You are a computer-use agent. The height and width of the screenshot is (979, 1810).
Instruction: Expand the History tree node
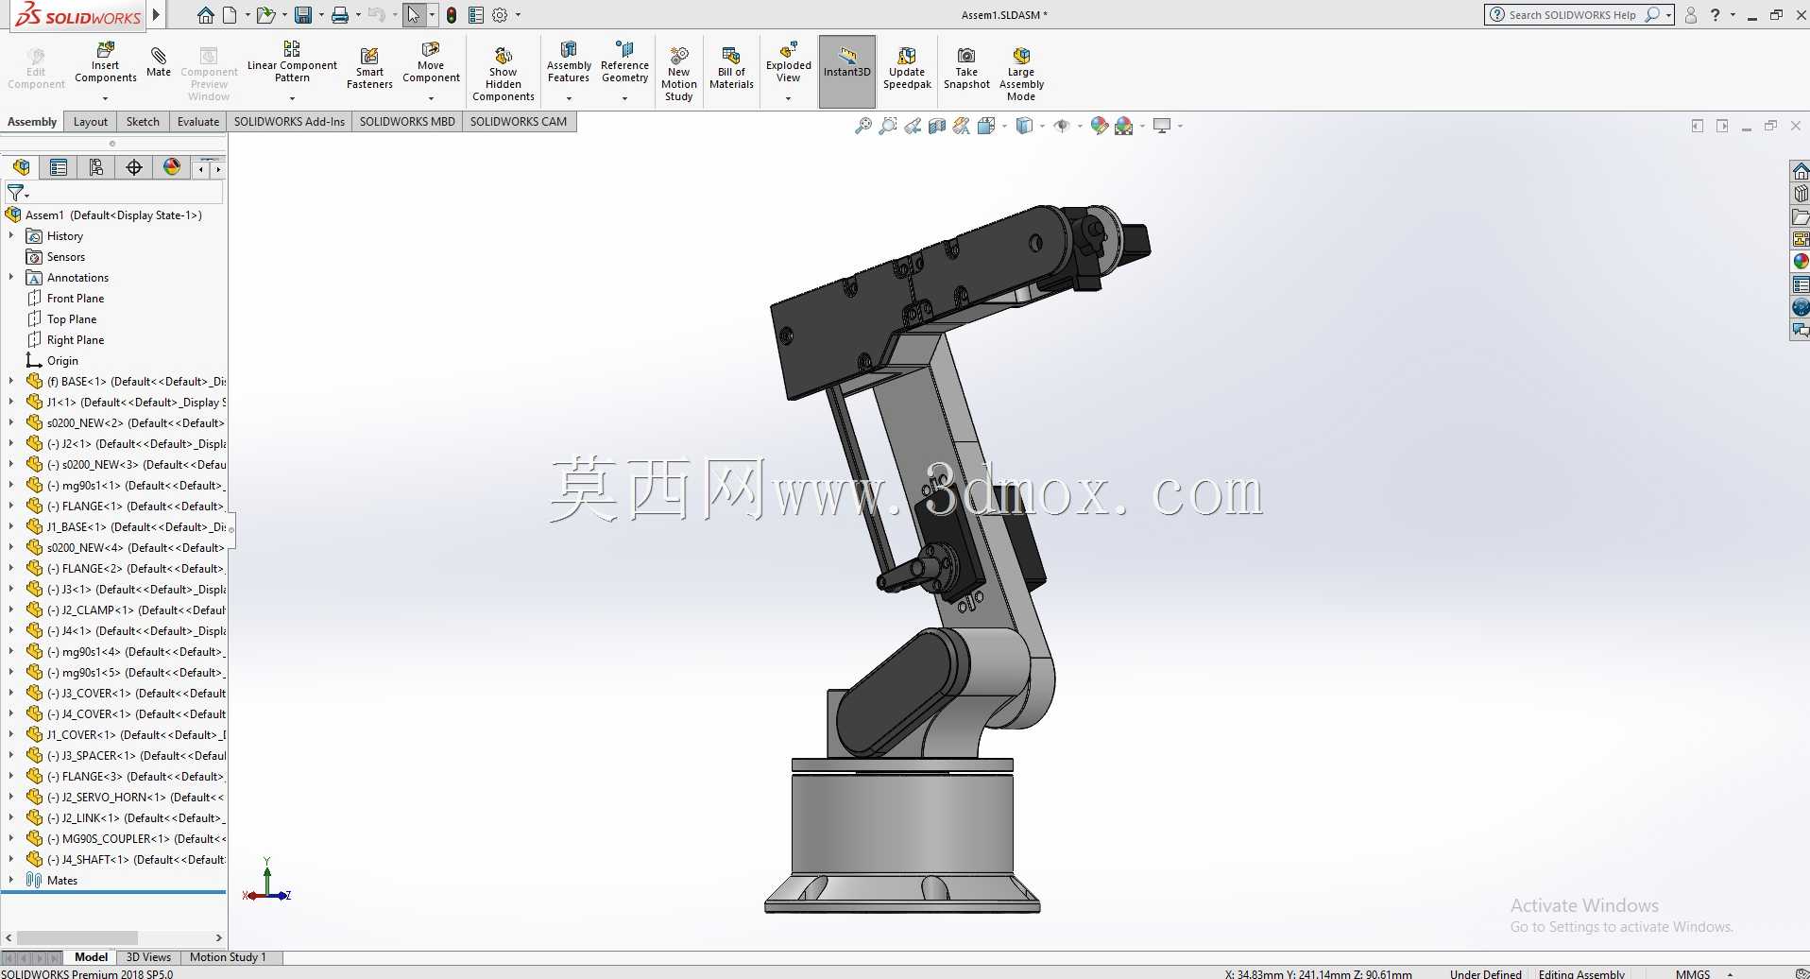pyautogui.click(x=11, y=235)
